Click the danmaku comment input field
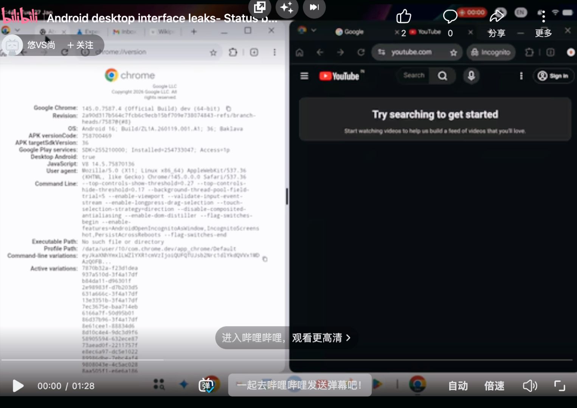 (x=300, y=385)
